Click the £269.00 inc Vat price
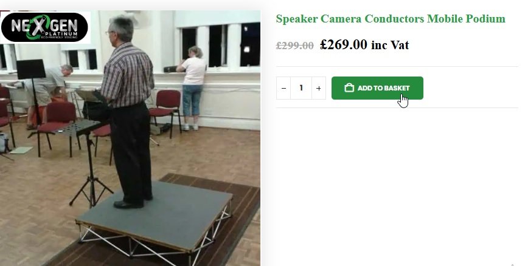The image size is (525, 266). pyautogui.click(x=364, y=45)
